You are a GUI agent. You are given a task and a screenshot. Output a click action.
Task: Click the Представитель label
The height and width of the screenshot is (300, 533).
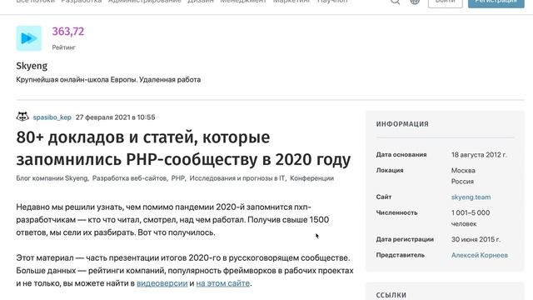click(x=400, y=255)
